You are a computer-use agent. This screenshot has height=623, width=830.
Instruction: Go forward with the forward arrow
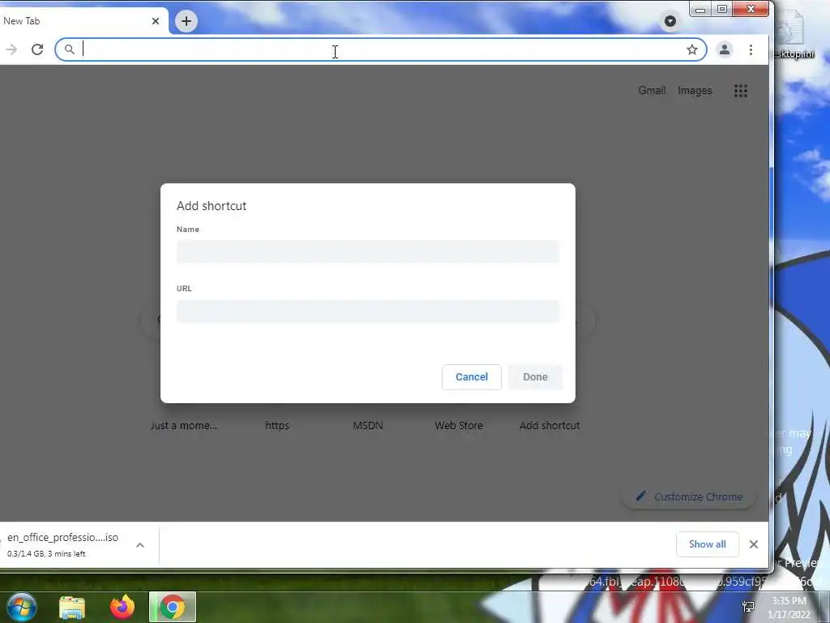(11, 49)
